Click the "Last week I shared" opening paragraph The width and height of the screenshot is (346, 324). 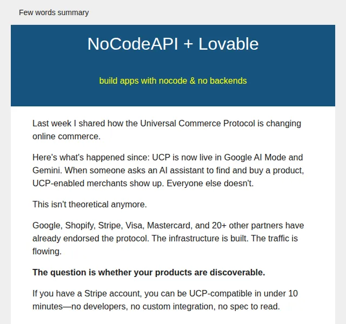[x=167, y=130]
